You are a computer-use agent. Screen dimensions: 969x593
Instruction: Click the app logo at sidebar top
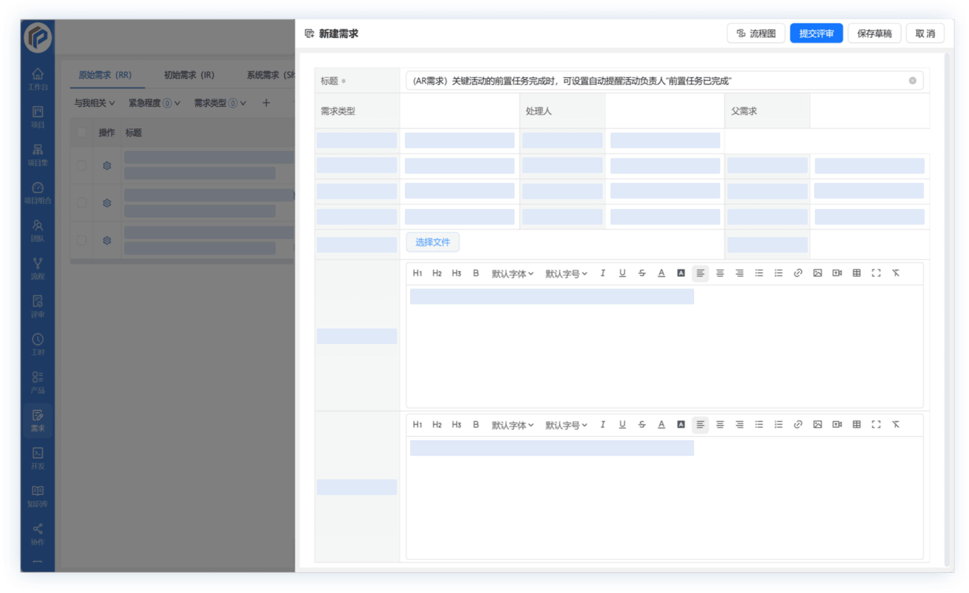pyautogui.click(x=37, y=37)
